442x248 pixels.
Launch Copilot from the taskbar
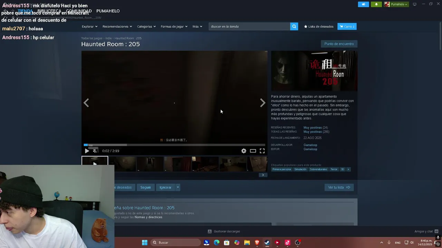(237, 242)
